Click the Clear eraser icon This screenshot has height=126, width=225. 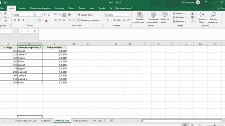193,21
